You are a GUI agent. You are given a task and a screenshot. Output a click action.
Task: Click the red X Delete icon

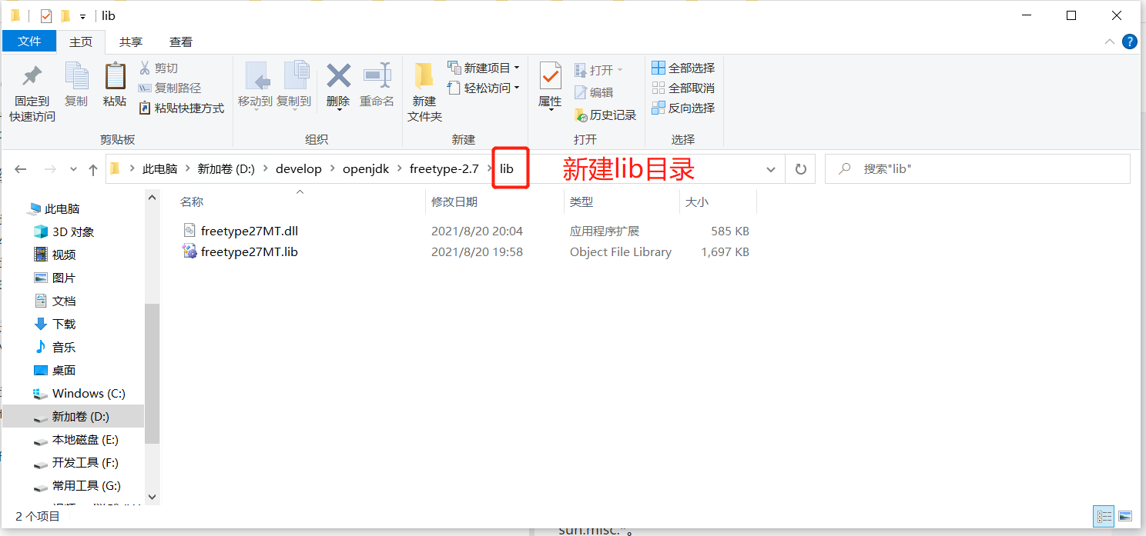point(338,77)
